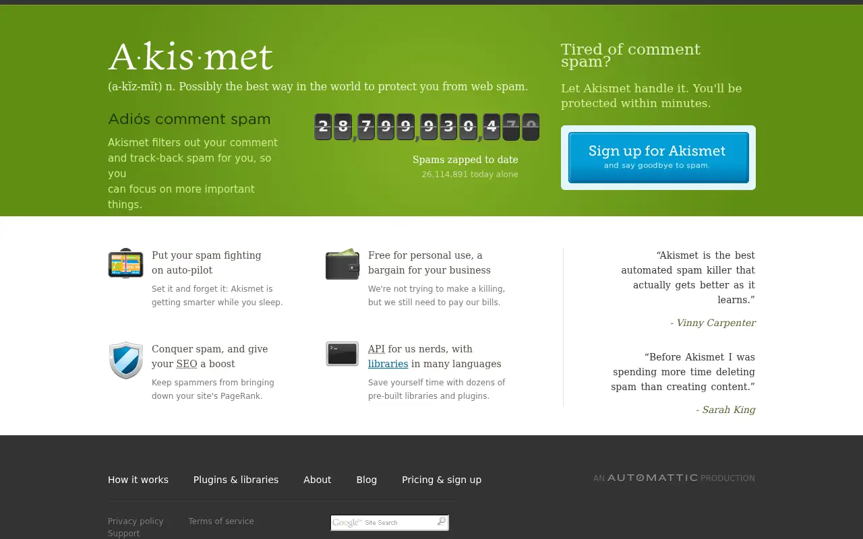Open the How it works page

click(x=138, y=480)
